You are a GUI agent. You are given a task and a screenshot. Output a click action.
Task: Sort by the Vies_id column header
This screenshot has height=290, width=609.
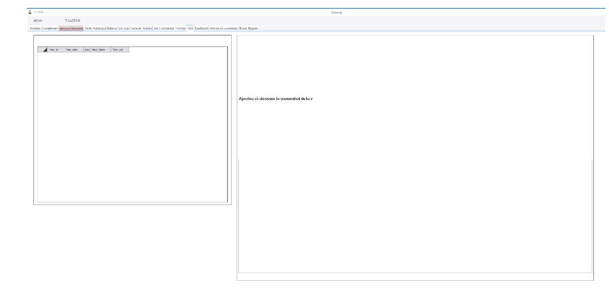(54, 50)
